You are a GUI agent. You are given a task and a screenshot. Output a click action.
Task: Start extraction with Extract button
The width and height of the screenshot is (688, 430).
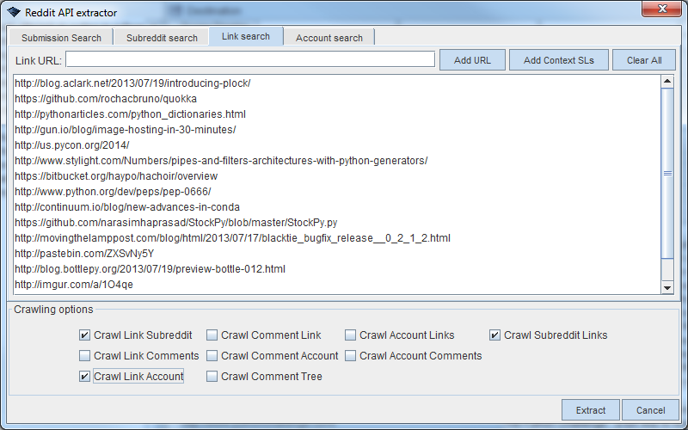590,410
